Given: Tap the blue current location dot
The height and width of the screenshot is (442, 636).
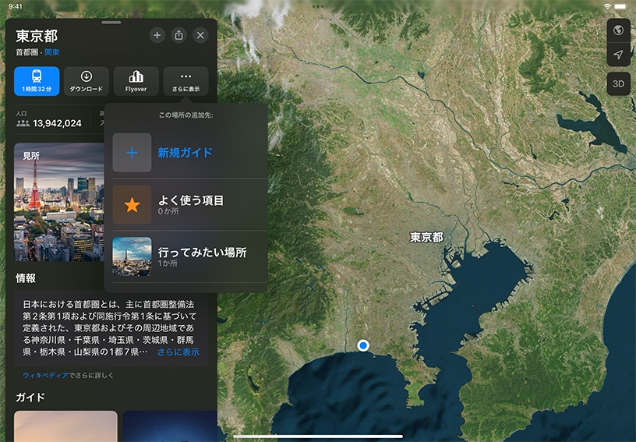Looking at the screenshot, I should (362, 345).
